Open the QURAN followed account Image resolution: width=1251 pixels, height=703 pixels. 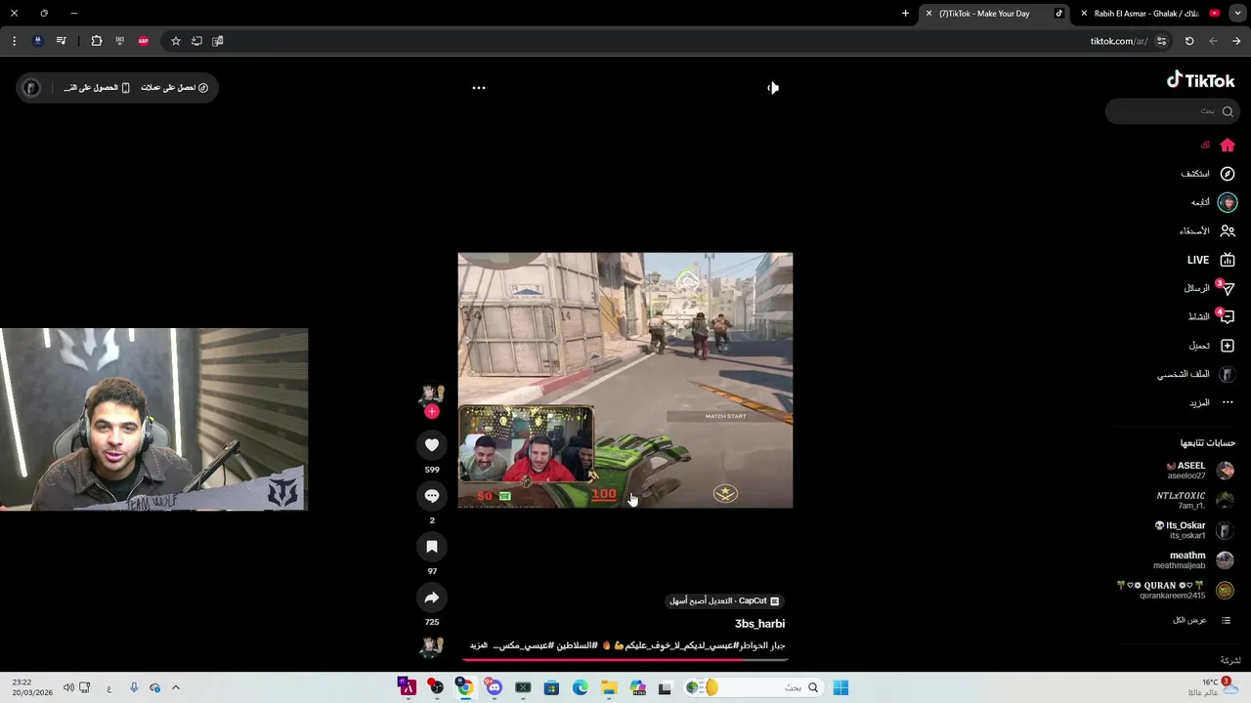(1176, 591)
